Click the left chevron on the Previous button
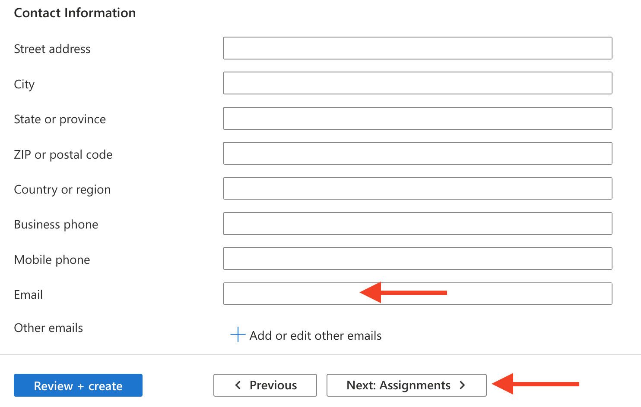 coord(238,385)
